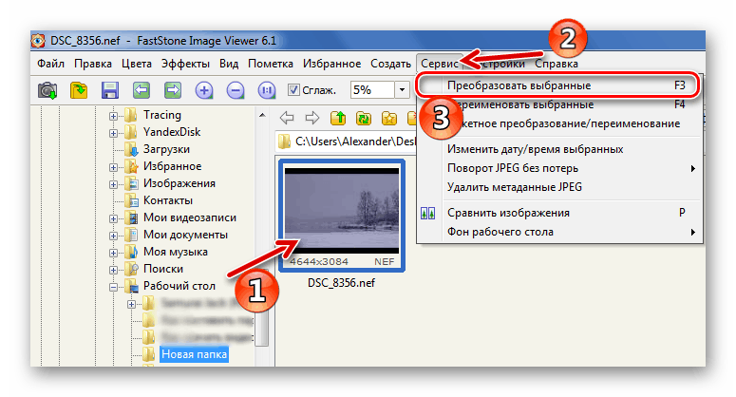Click the favorites star folder icon
This screenshot has height=397, width=736.
point(389,118)
